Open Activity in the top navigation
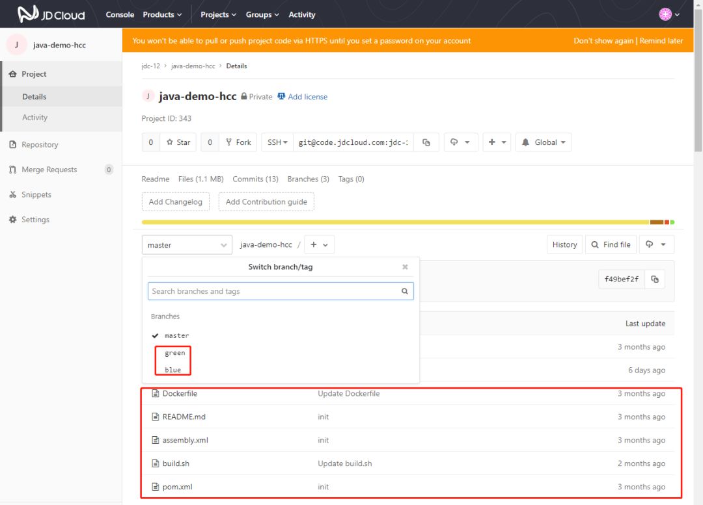Screen dimensions: 703x505 coord(302,14)
